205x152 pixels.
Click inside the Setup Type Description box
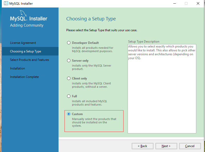click(x=162, y=89)
